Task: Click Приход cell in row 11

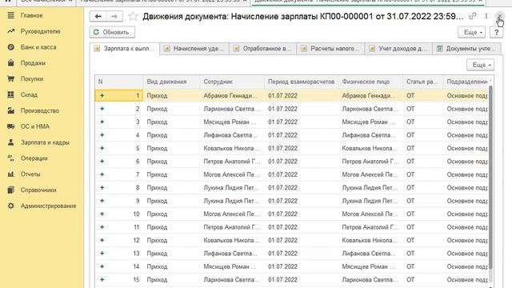Action: pyautogui.click(x=171, y=227)
